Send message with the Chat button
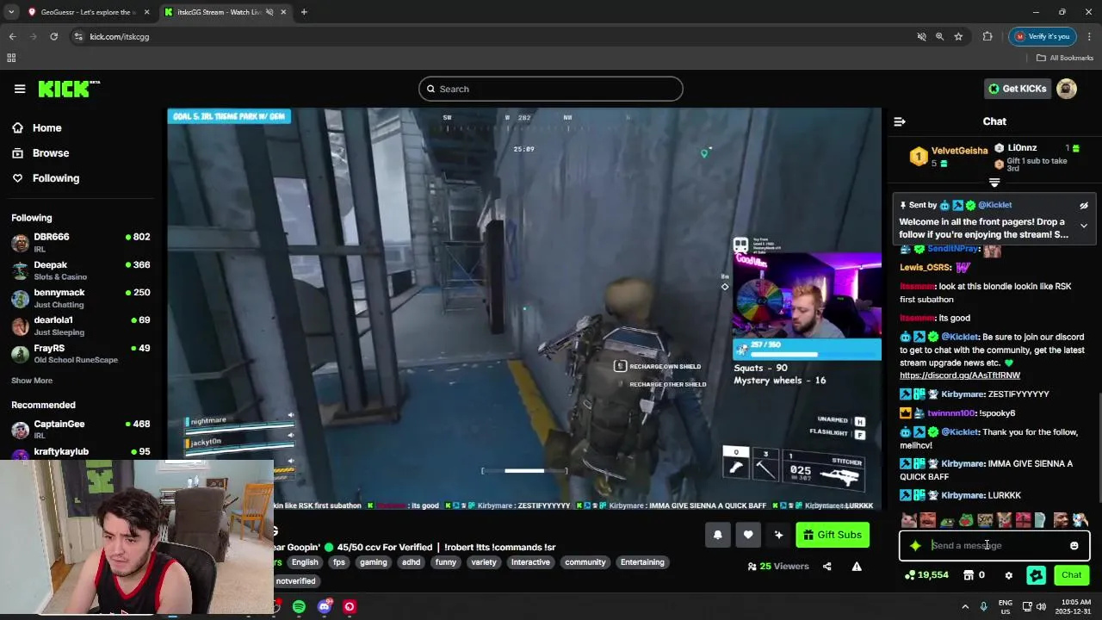This screenshot has height=620, width=1102. point(1072,575)
